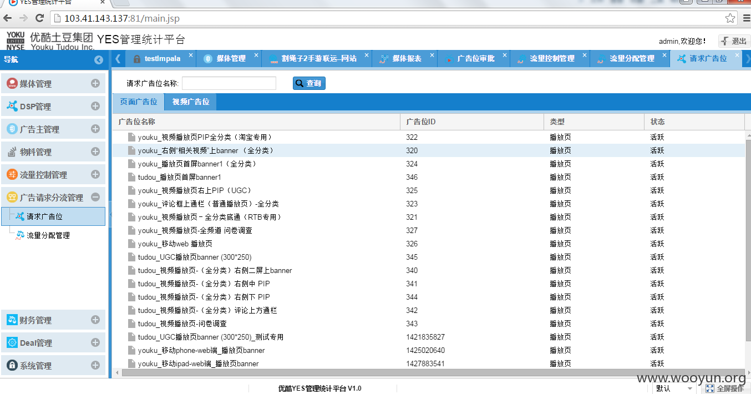Bookmark page with star icon
This screenshot has width=751, height=394.
730,18
